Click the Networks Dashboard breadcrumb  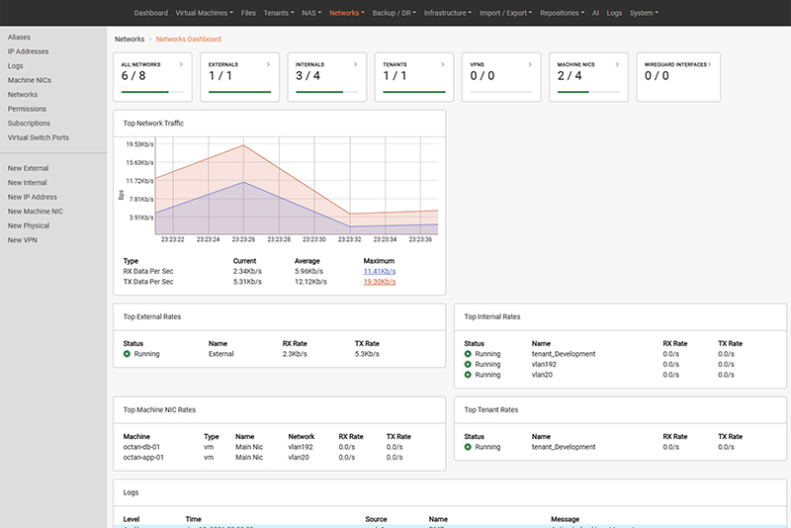point(189,39)
